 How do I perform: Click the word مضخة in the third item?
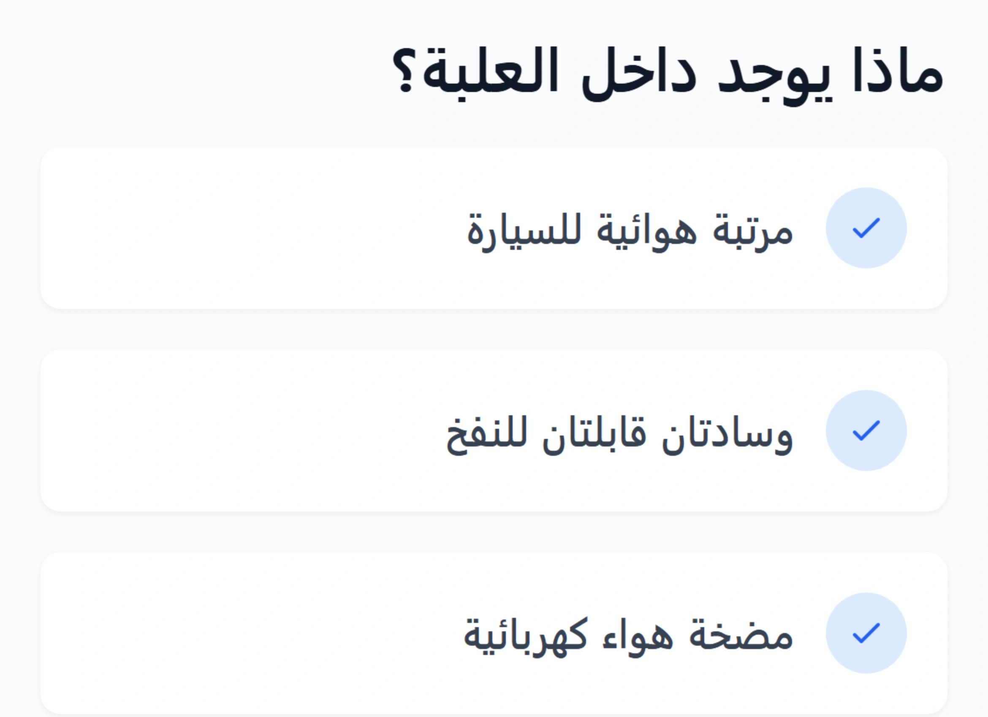741,636
